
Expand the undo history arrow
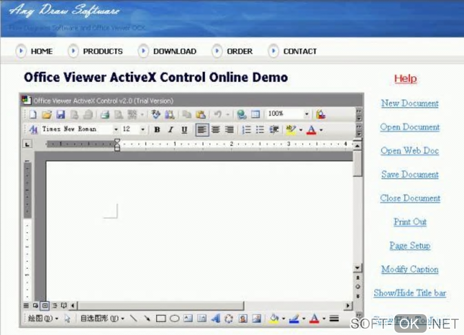tap(227, 115)
